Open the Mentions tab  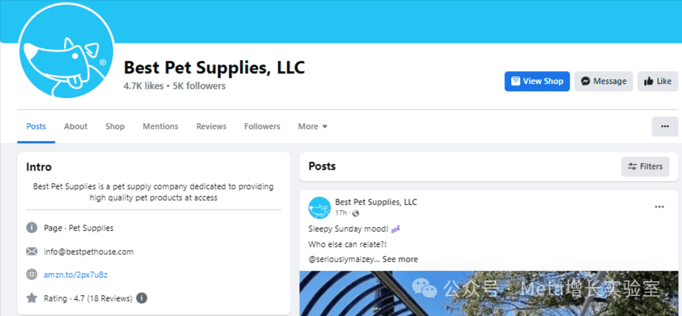(x=160, y=126)
